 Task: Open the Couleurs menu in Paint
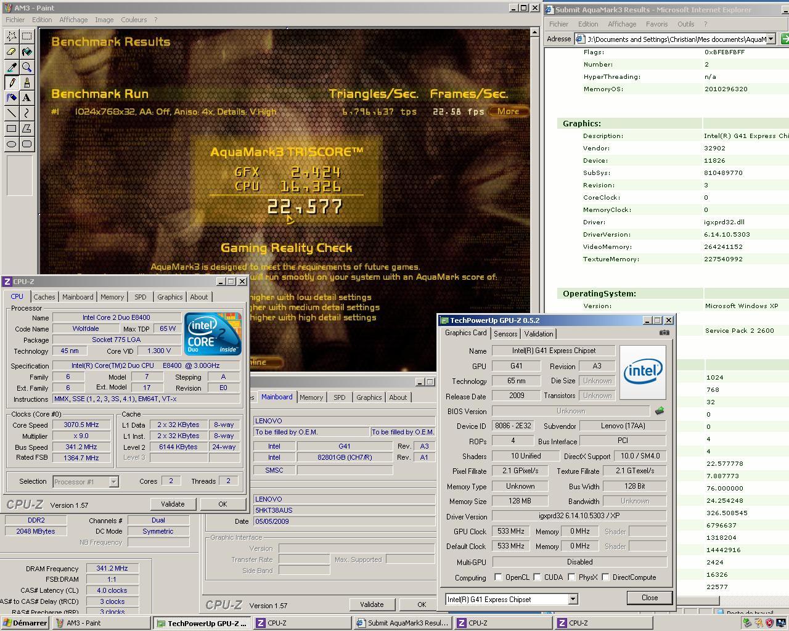[134, 20]
